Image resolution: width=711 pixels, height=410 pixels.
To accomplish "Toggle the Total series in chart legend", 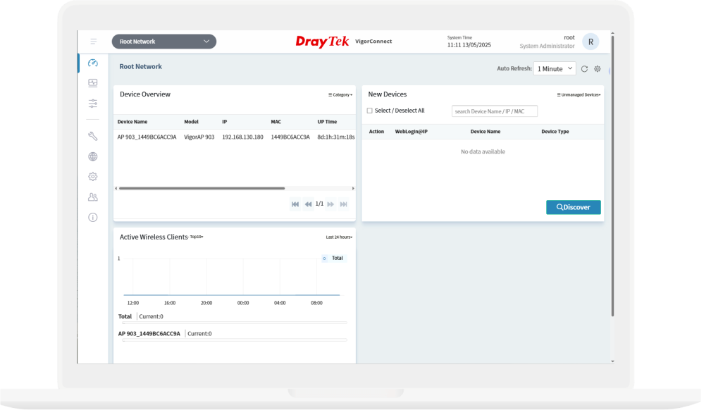I will pyautogui.click(x=333, y=259).
